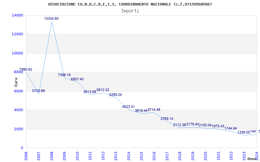Select the 3714.48 data label

coord(154,110)
